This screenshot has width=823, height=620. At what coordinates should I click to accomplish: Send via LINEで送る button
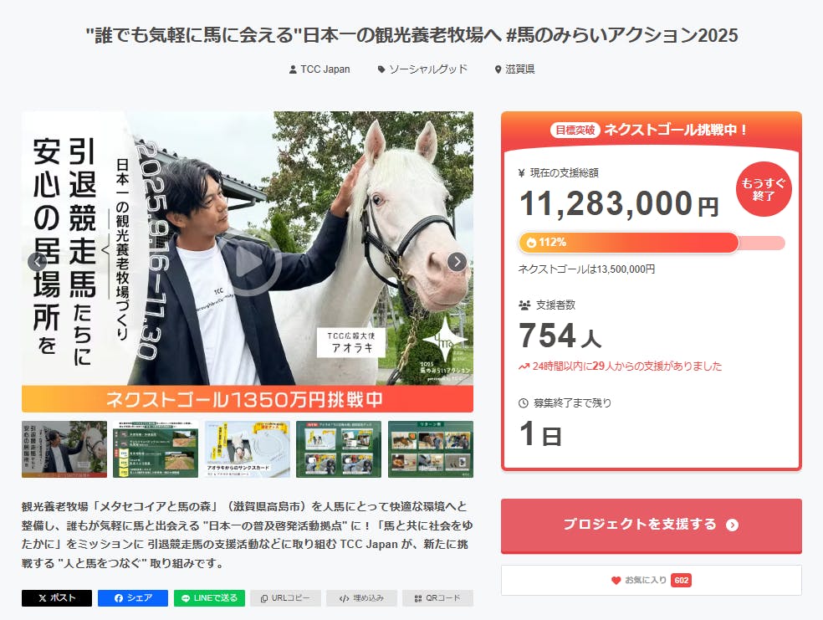[x=209, y=598]
